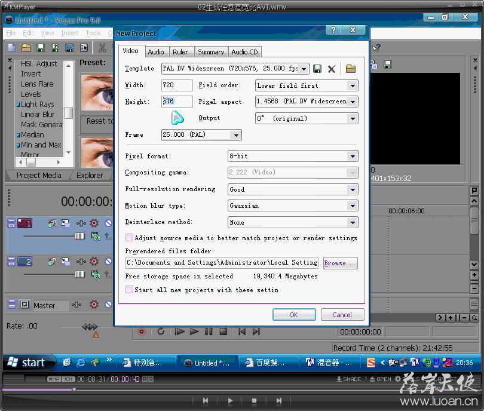The height and width of the screenshot is (411, 484).
Task: Click the preview window save snapshot icon
Action: pyautogui.click(x=387, y=65)
